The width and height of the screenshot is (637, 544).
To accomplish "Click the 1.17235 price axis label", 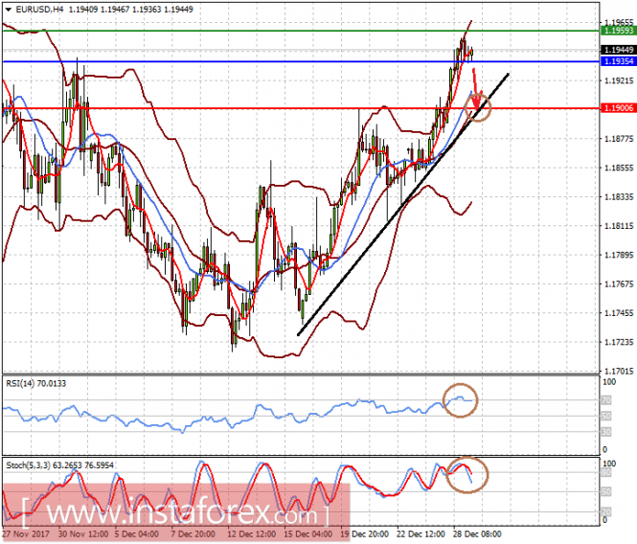I will [618, 342].
